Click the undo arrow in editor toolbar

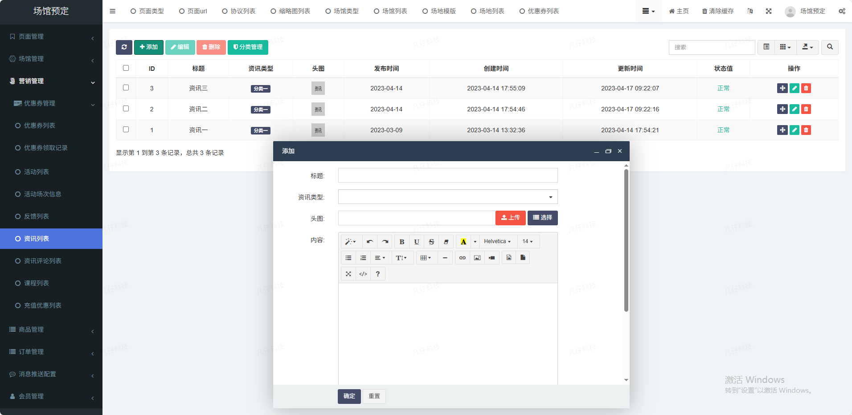click(x=370, y=242)
